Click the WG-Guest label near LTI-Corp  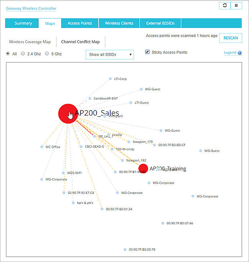152,89
